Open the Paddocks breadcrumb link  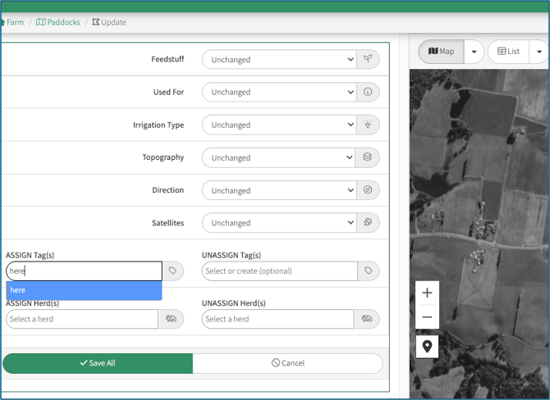click(x=58, y=22)
